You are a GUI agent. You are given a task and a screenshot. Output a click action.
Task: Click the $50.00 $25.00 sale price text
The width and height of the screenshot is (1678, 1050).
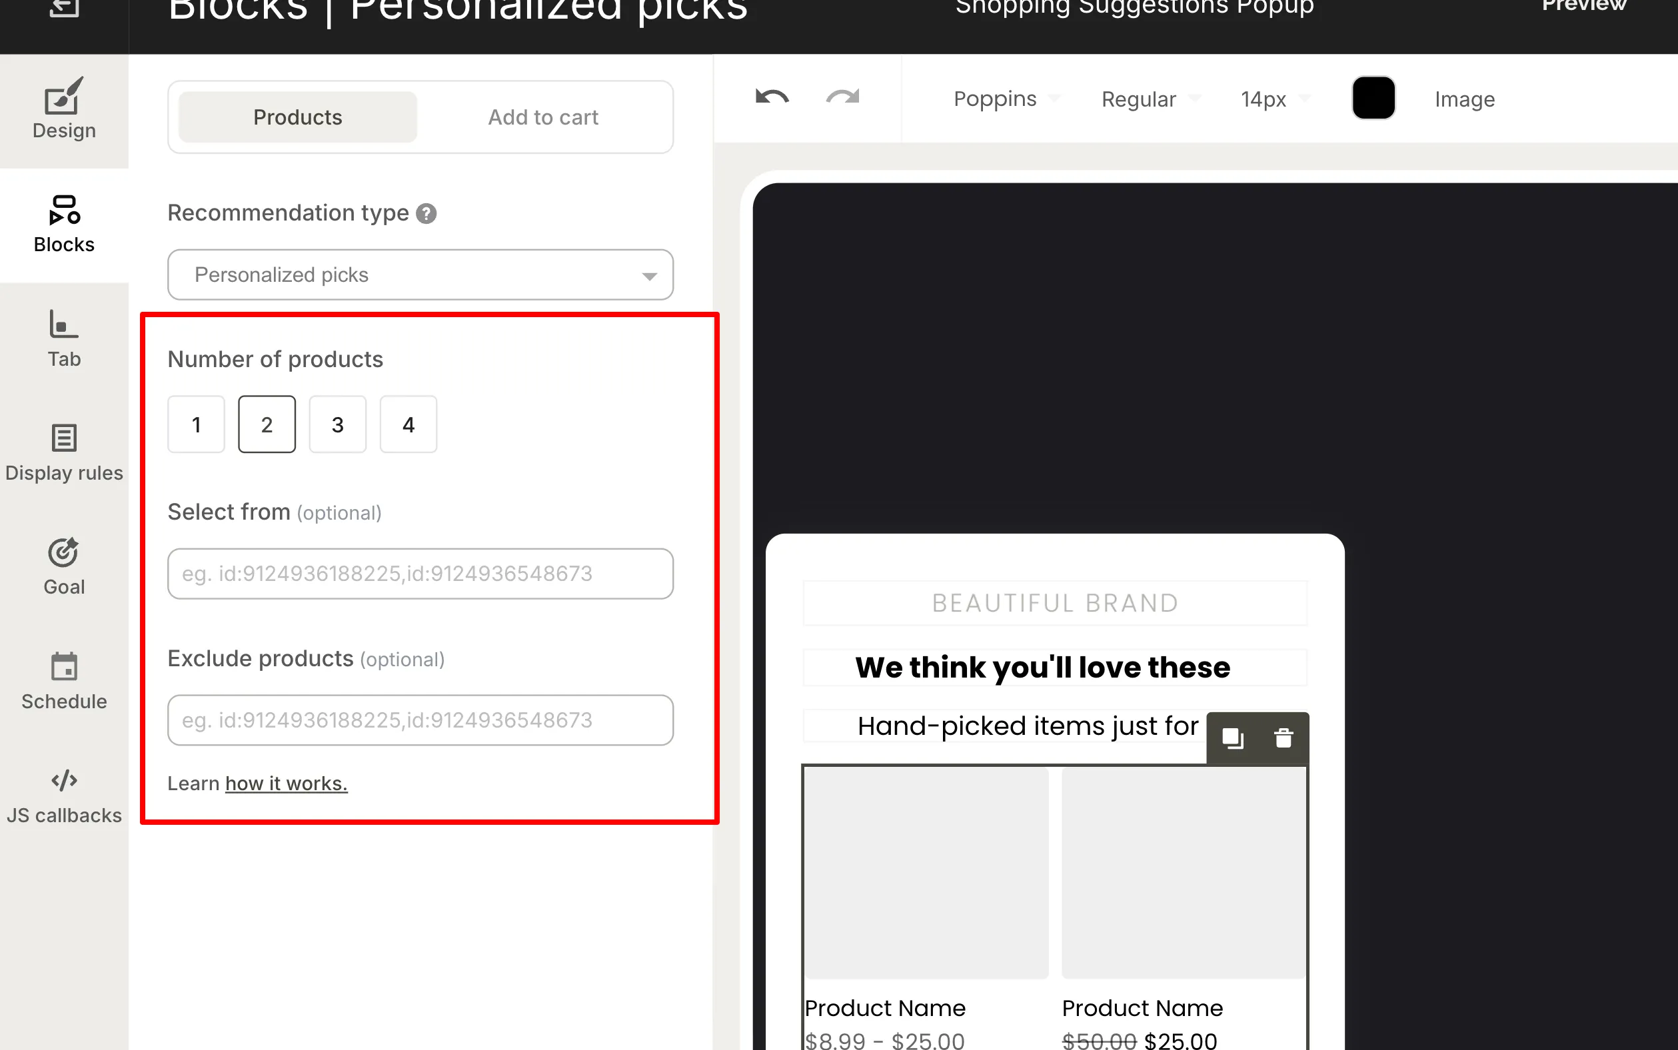[x=1139, y=1040]
